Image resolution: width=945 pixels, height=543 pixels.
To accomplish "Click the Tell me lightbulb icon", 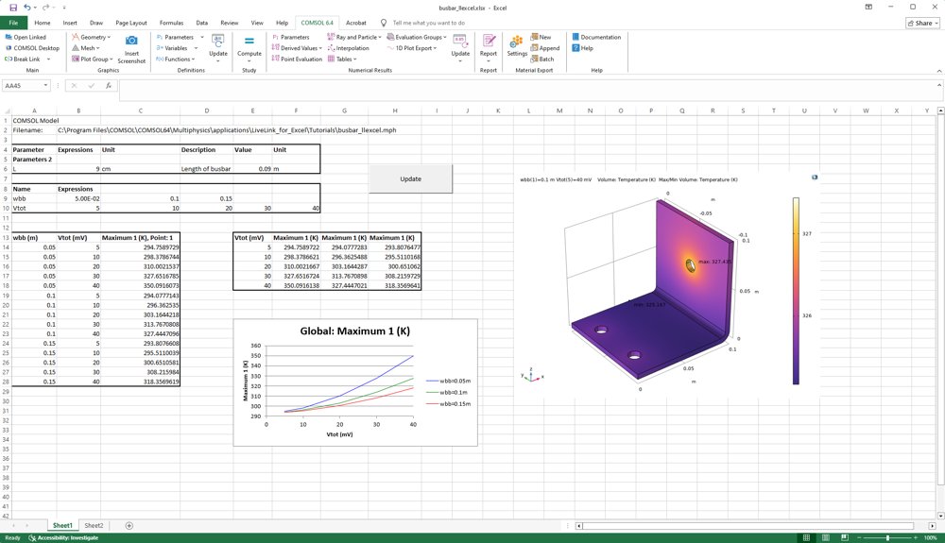I will click(x=384, y=23).
